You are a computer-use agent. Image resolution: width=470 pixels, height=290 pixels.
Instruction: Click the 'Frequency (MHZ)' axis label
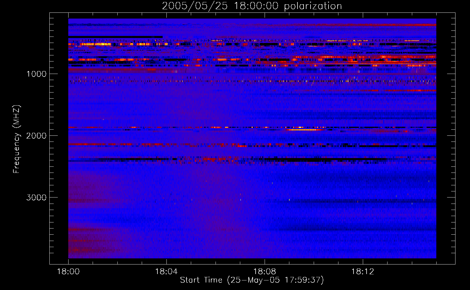click(17, 139)
